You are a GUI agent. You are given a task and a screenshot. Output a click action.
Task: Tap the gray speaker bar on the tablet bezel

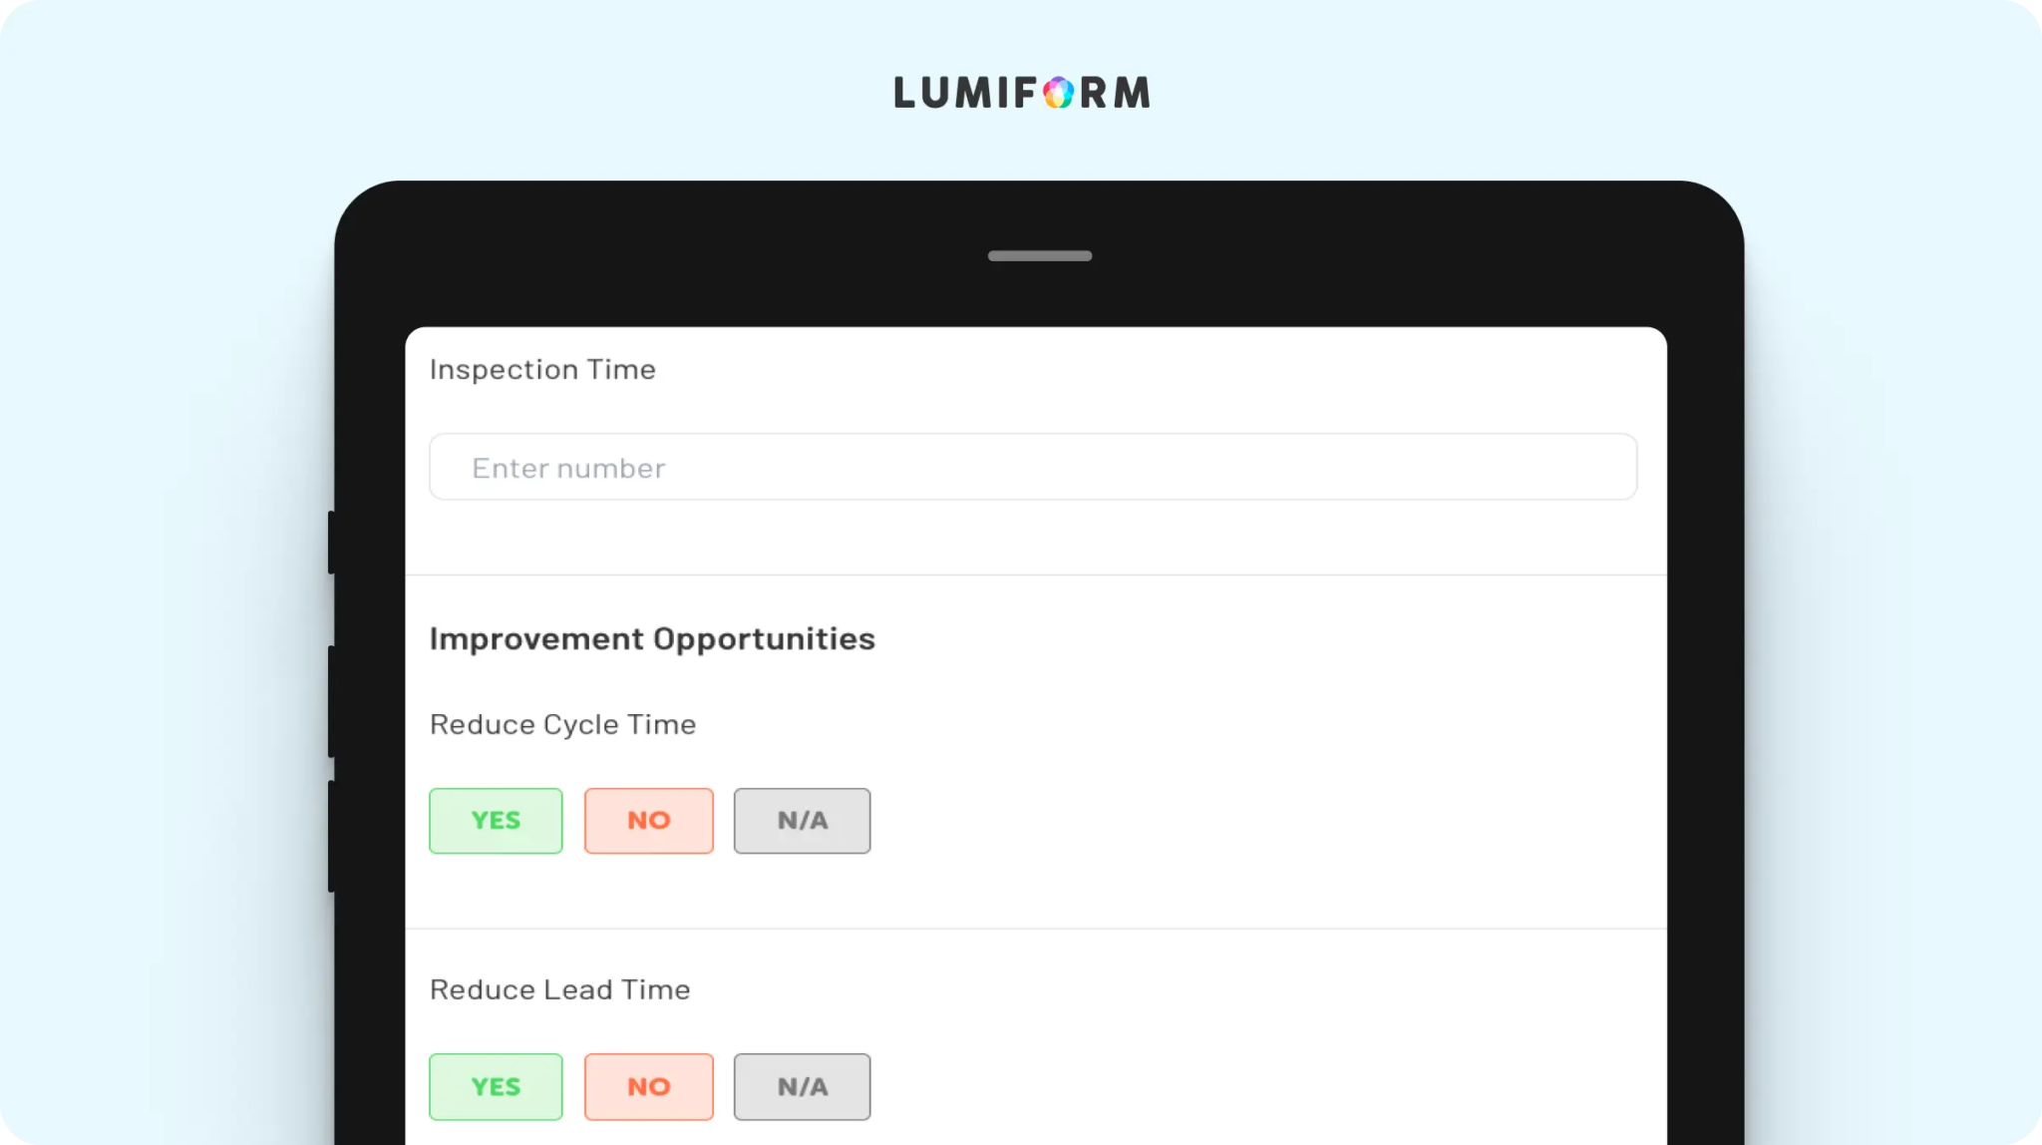[x=1040, y=256]
